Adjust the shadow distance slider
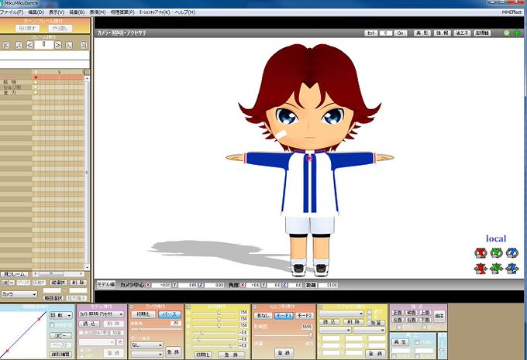The width and height of the screenshot is (527, 360). point(284,334)
